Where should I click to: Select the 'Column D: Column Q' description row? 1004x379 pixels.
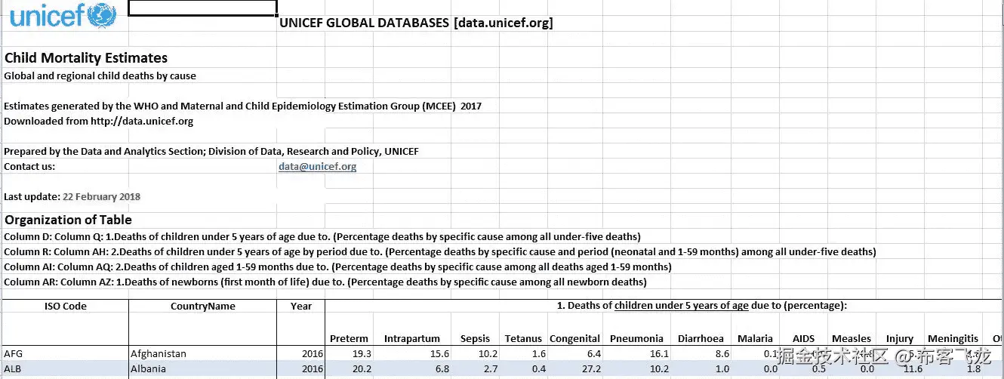click(322, 236)
